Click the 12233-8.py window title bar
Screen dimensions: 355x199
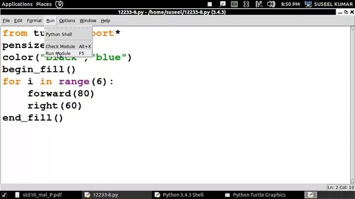point(171,12)
